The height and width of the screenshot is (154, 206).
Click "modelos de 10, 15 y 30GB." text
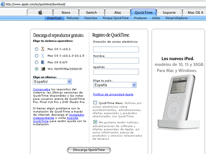[x=179, y=64]
